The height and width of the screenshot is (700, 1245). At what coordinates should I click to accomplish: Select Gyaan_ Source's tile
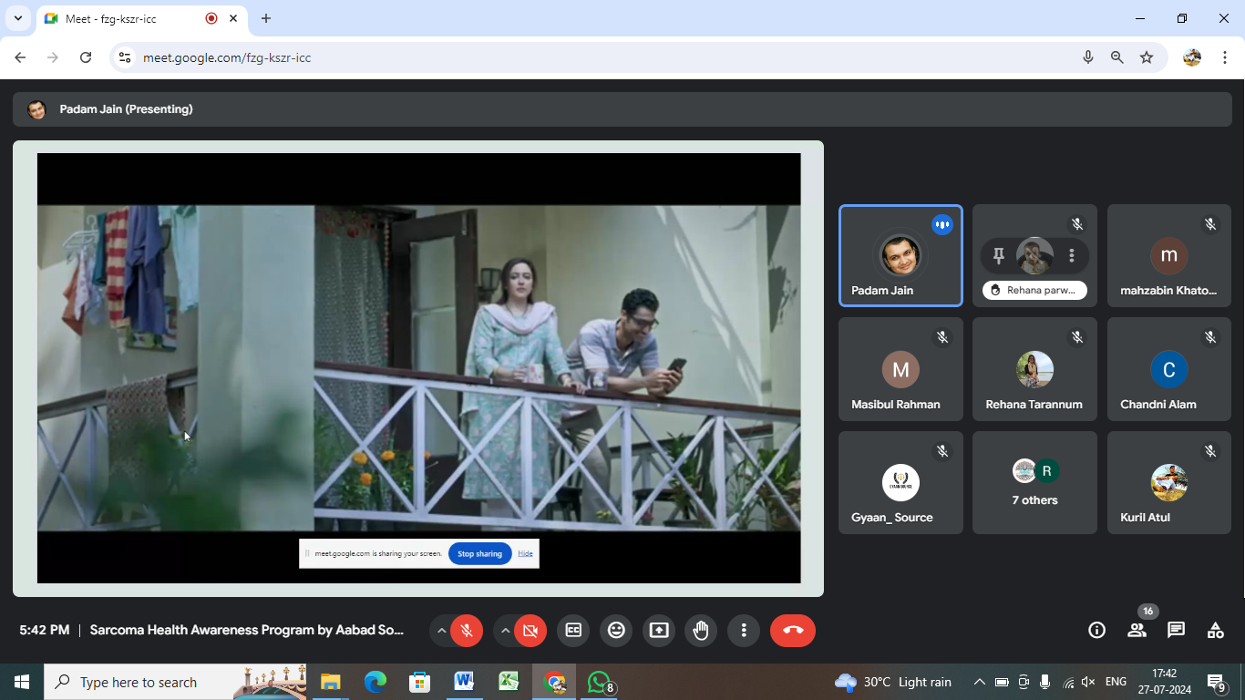[900, 482]
